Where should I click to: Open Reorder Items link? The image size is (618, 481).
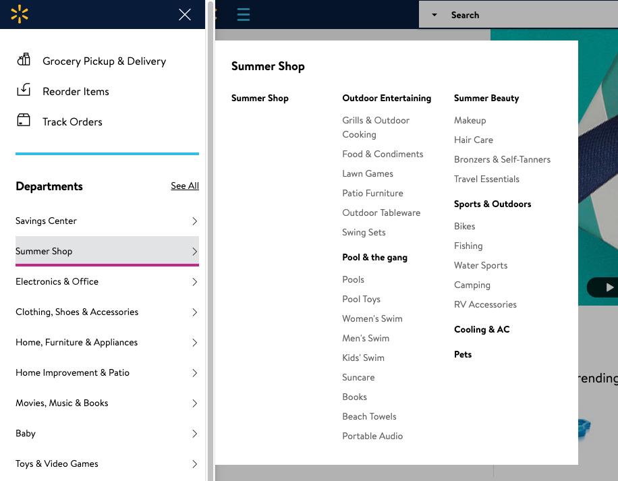pyautogui.click(x=76, y=91)
